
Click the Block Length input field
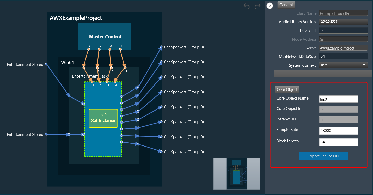point(338,142)
